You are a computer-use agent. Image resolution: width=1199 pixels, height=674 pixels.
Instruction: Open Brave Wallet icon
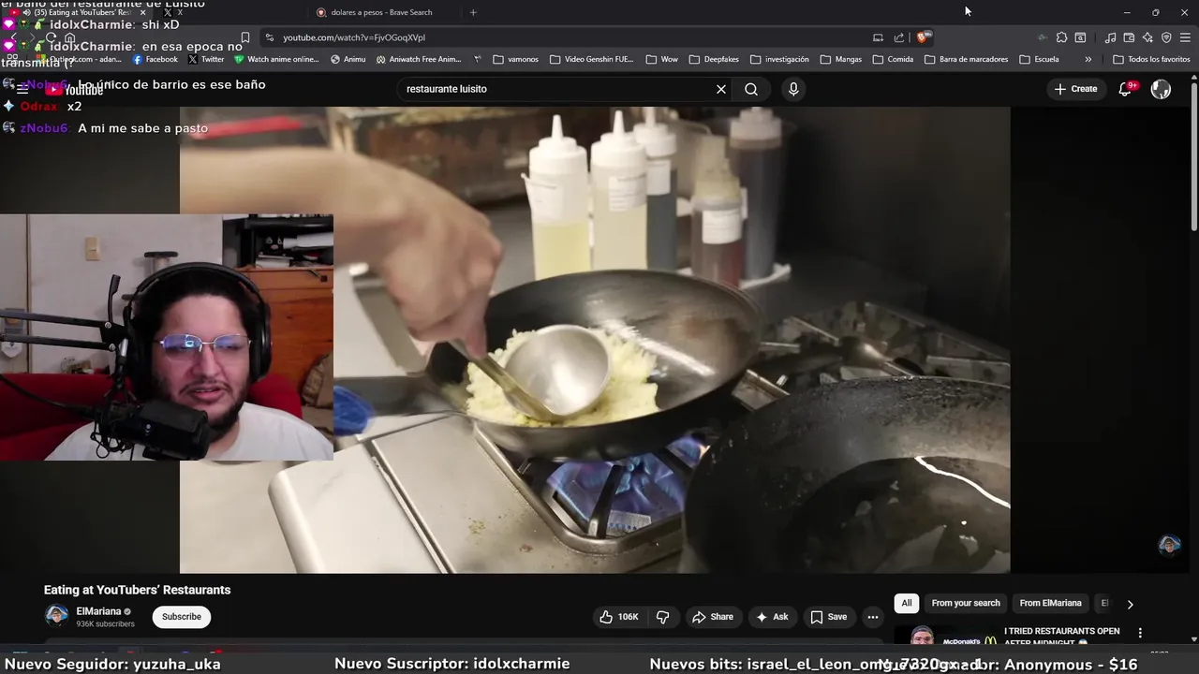[x=1129, y=37]
